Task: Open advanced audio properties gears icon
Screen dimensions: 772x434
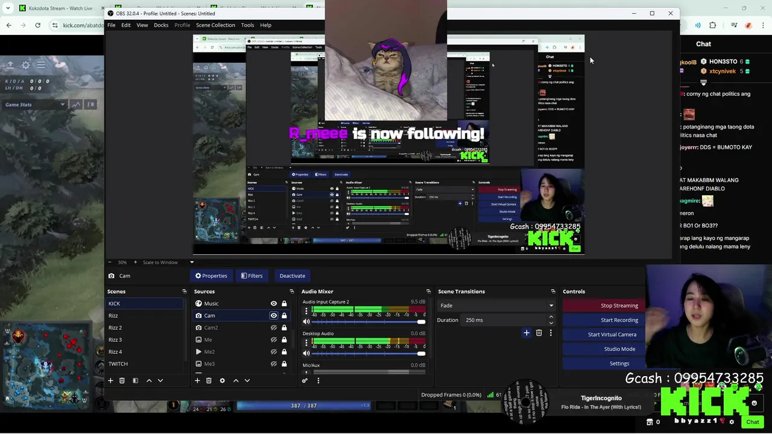Action: (x=305, y=380)
